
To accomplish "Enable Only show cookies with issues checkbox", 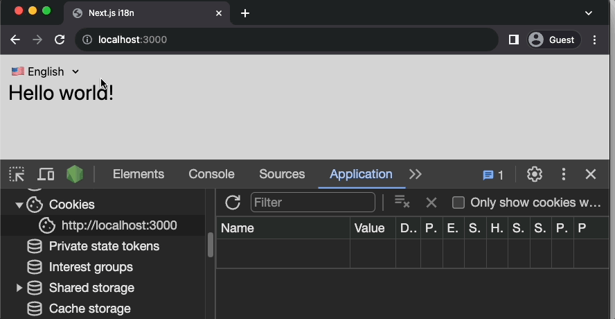I will (x=458, y=202).
